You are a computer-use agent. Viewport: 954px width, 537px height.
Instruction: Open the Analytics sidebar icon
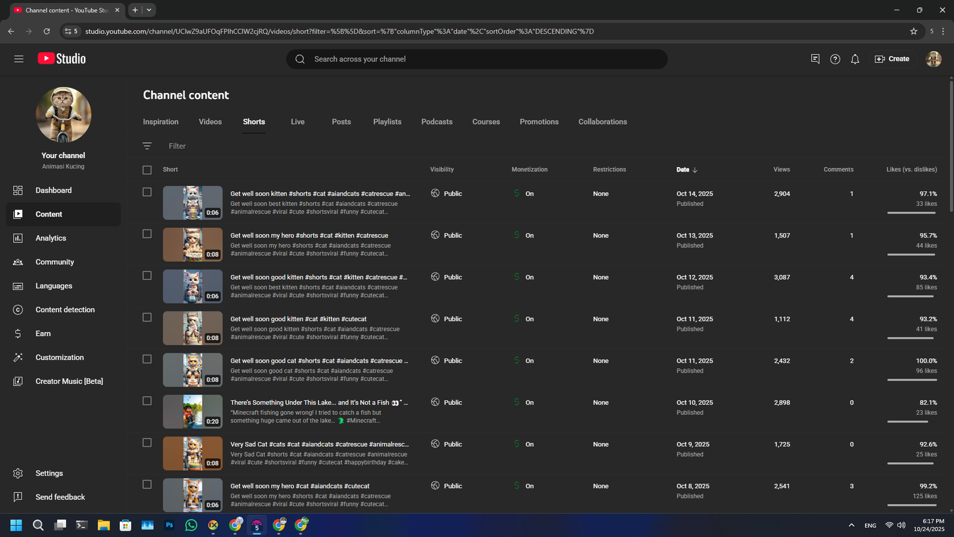18,238
